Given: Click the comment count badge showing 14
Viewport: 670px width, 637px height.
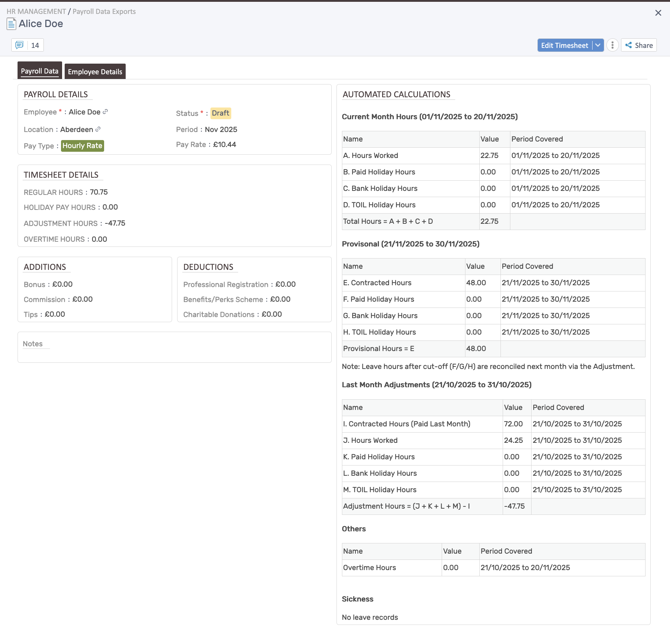Looking at the screenshot, I should point(35,45).
